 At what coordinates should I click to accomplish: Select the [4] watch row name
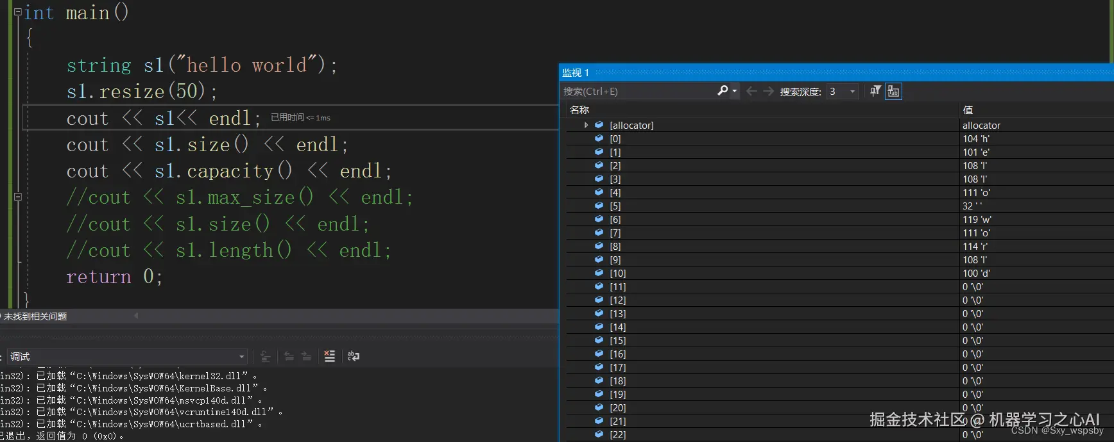615,192
